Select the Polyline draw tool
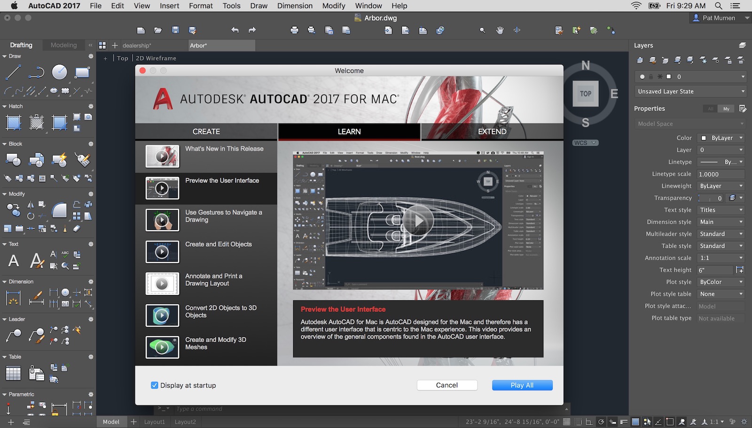 [36, 72]
